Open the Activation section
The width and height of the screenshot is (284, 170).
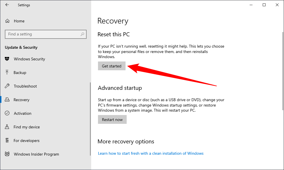click(x=22, y=113)
